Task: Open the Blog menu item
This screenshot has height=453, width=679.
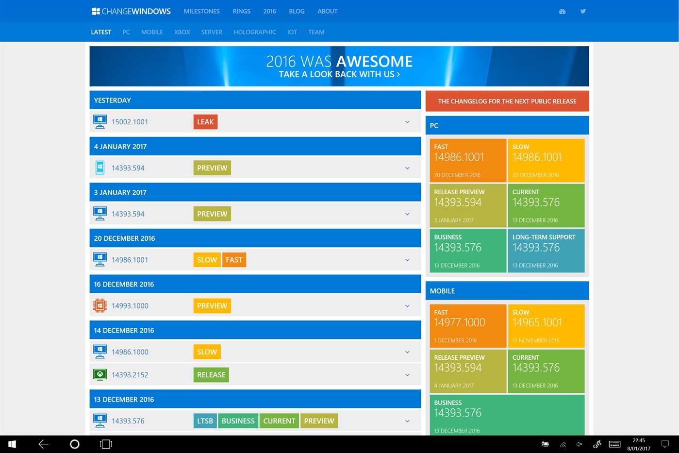Action: coord(297,11)
